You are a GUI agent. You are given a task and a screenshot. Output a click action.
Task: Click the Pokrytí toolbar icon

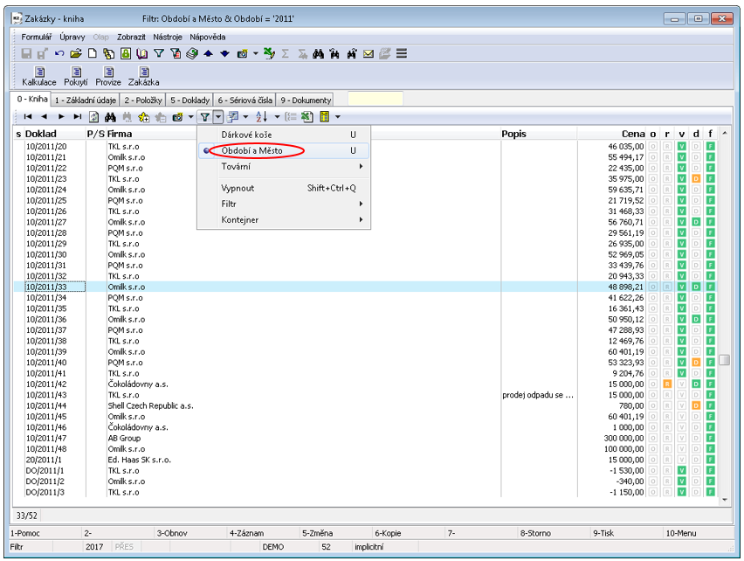pos(76,73)
